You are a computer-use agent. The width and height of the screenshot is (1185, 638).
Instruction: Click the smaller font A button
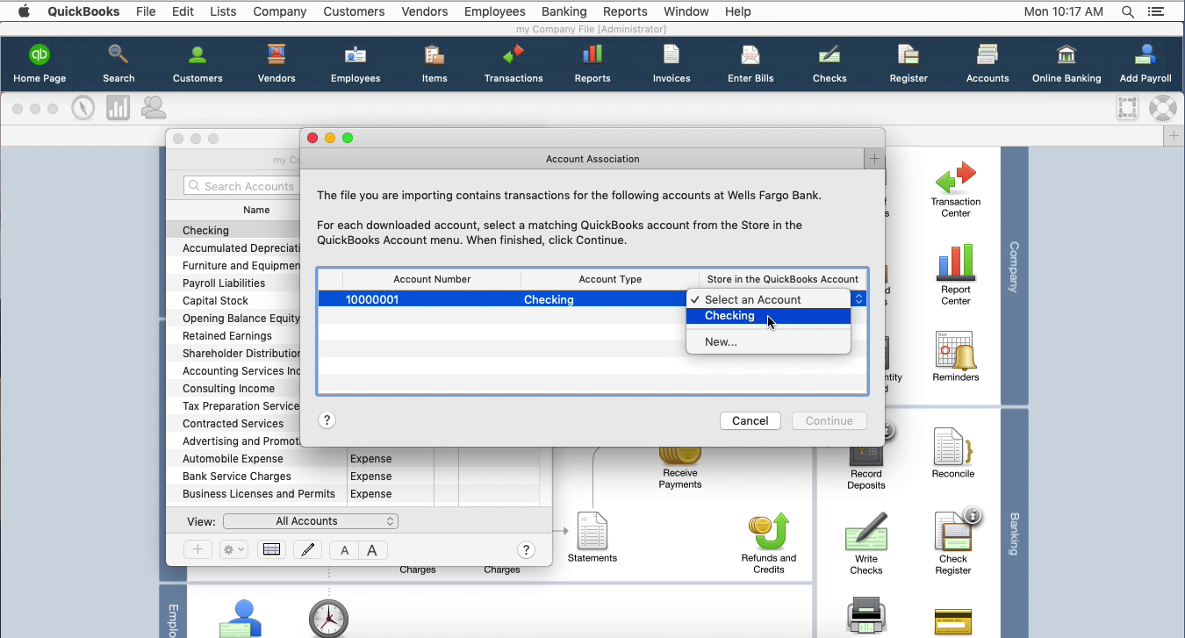[x=344, y=550]
